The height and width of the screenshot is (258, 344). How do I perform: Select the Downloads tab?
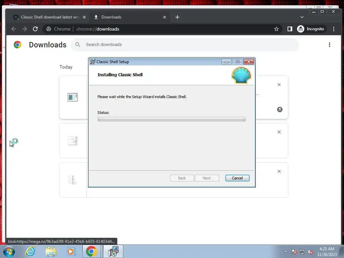(129, 17)
